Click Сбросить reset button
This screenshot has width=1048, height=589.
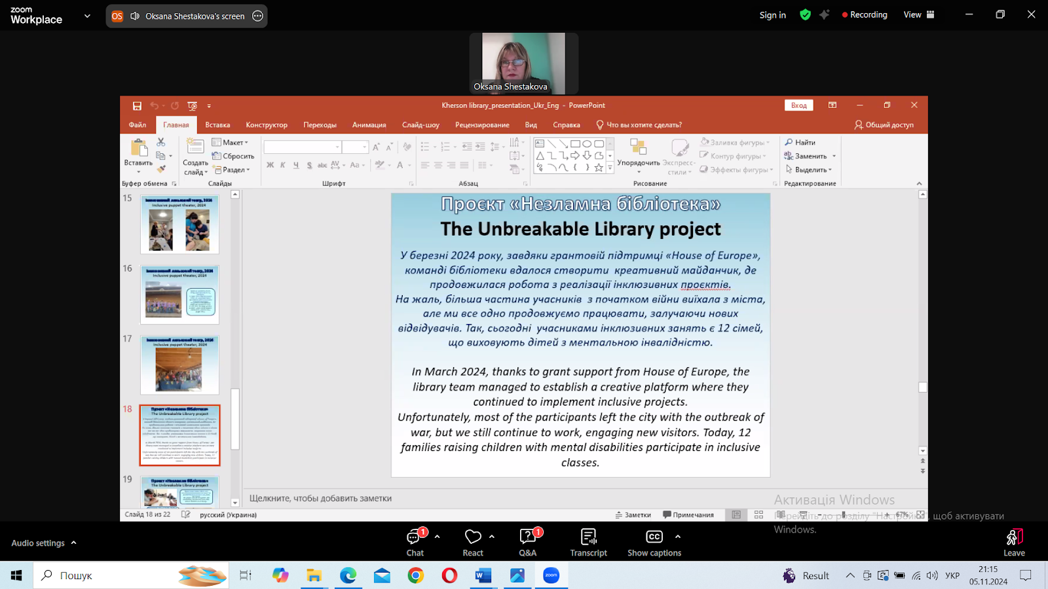click(x=233, y=156)
